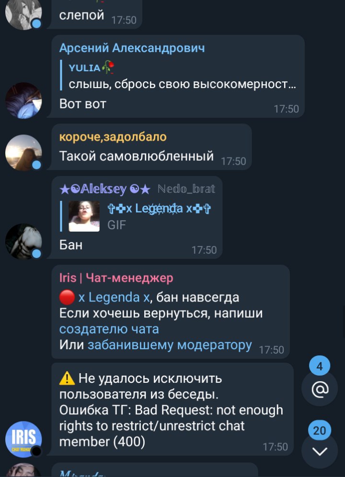Image resolution: width=345 pixels, height=477 pixels.
Task: Follow the 'забанившему модератору' link
Action: 170,345
